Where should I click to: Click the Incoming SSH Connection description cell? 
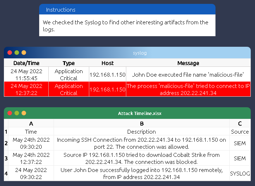click(x=142, y=143)
